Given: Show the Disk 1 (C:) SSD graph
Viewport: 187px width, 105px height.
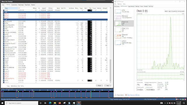Looking at the screenshot, I should click(x=124, y=30).
